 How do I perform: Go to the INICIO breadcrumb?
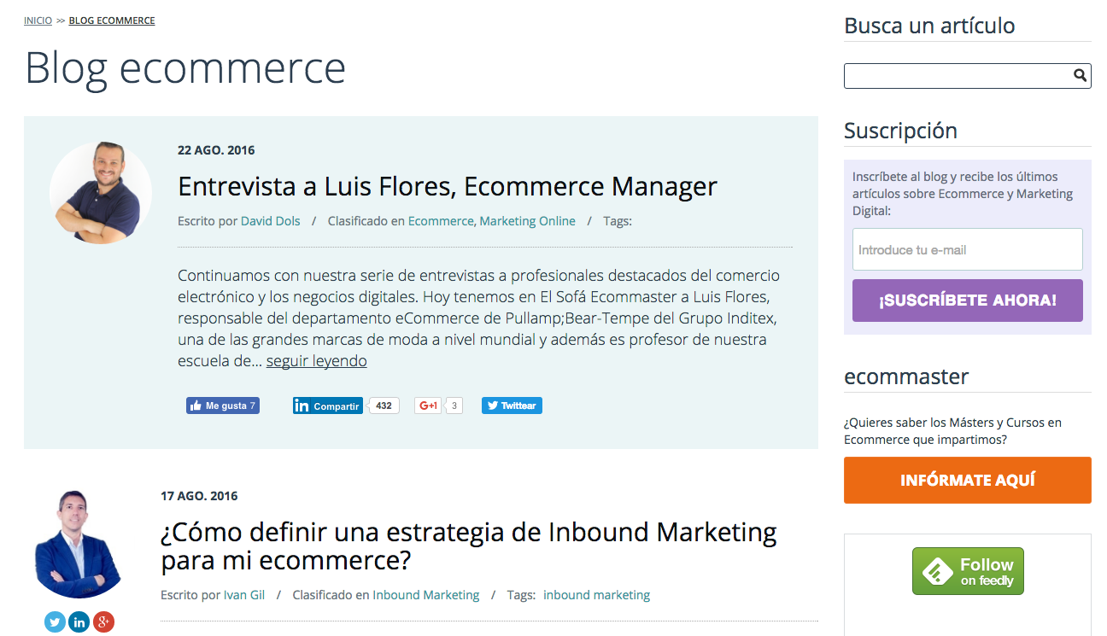coord(38,20)
